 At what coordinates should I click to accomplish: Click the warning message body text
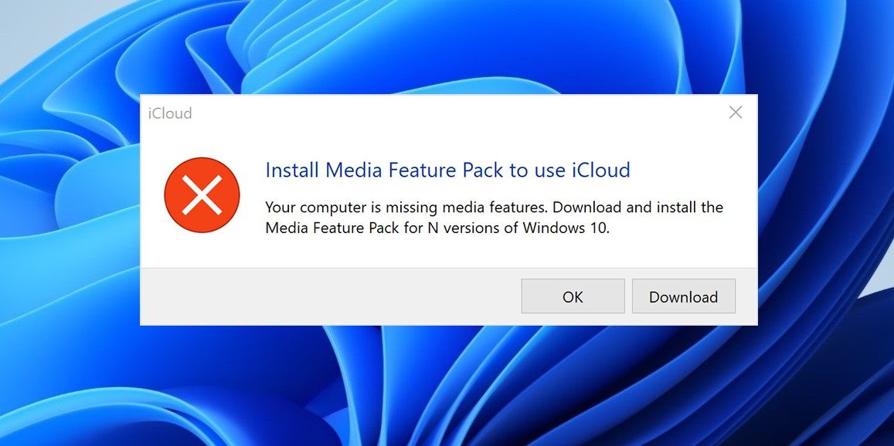494,217
